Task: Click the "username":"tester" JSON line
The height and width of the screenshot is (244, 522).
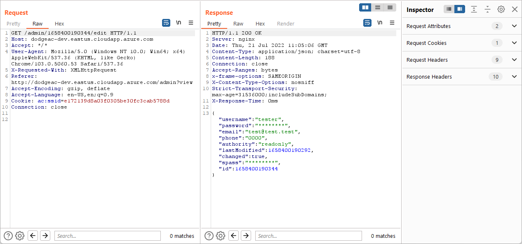Action: 252,119
